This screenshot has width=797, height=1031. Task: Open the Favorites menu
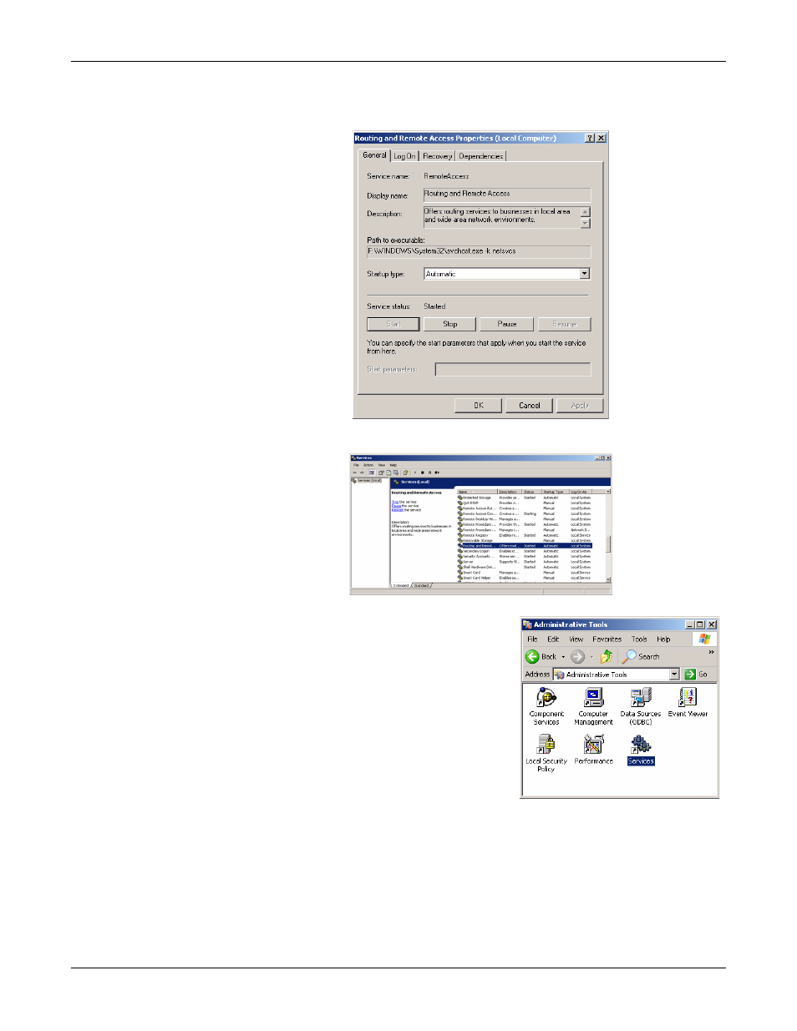pos(607,639)
